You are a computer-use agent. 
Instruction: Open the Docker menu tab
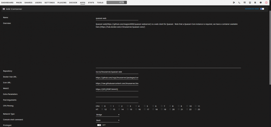click(x=73, y=3)
